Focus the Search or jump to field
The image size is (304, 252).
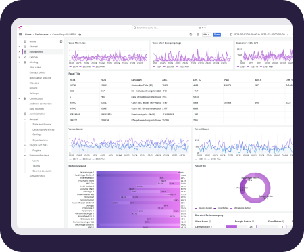click(x=170, y=28)
